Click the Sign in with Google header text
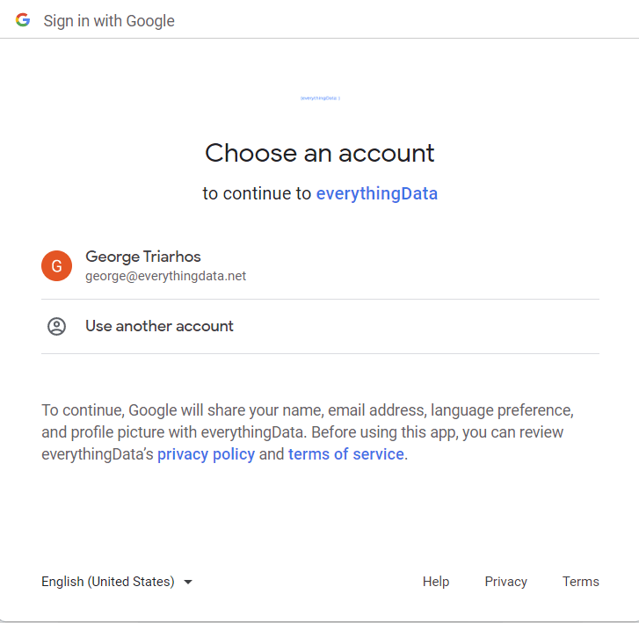 (x=109, y=21)
